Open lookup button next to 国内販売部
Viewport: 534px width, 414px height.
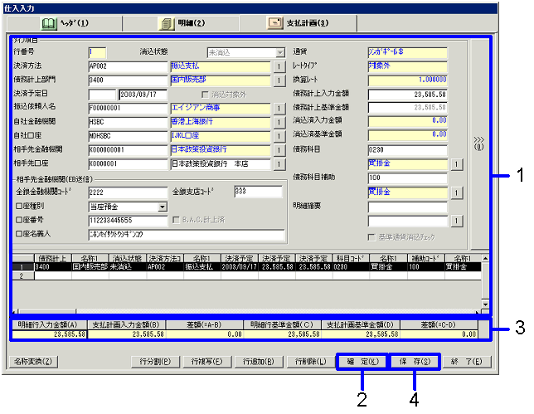coord(279,80)
